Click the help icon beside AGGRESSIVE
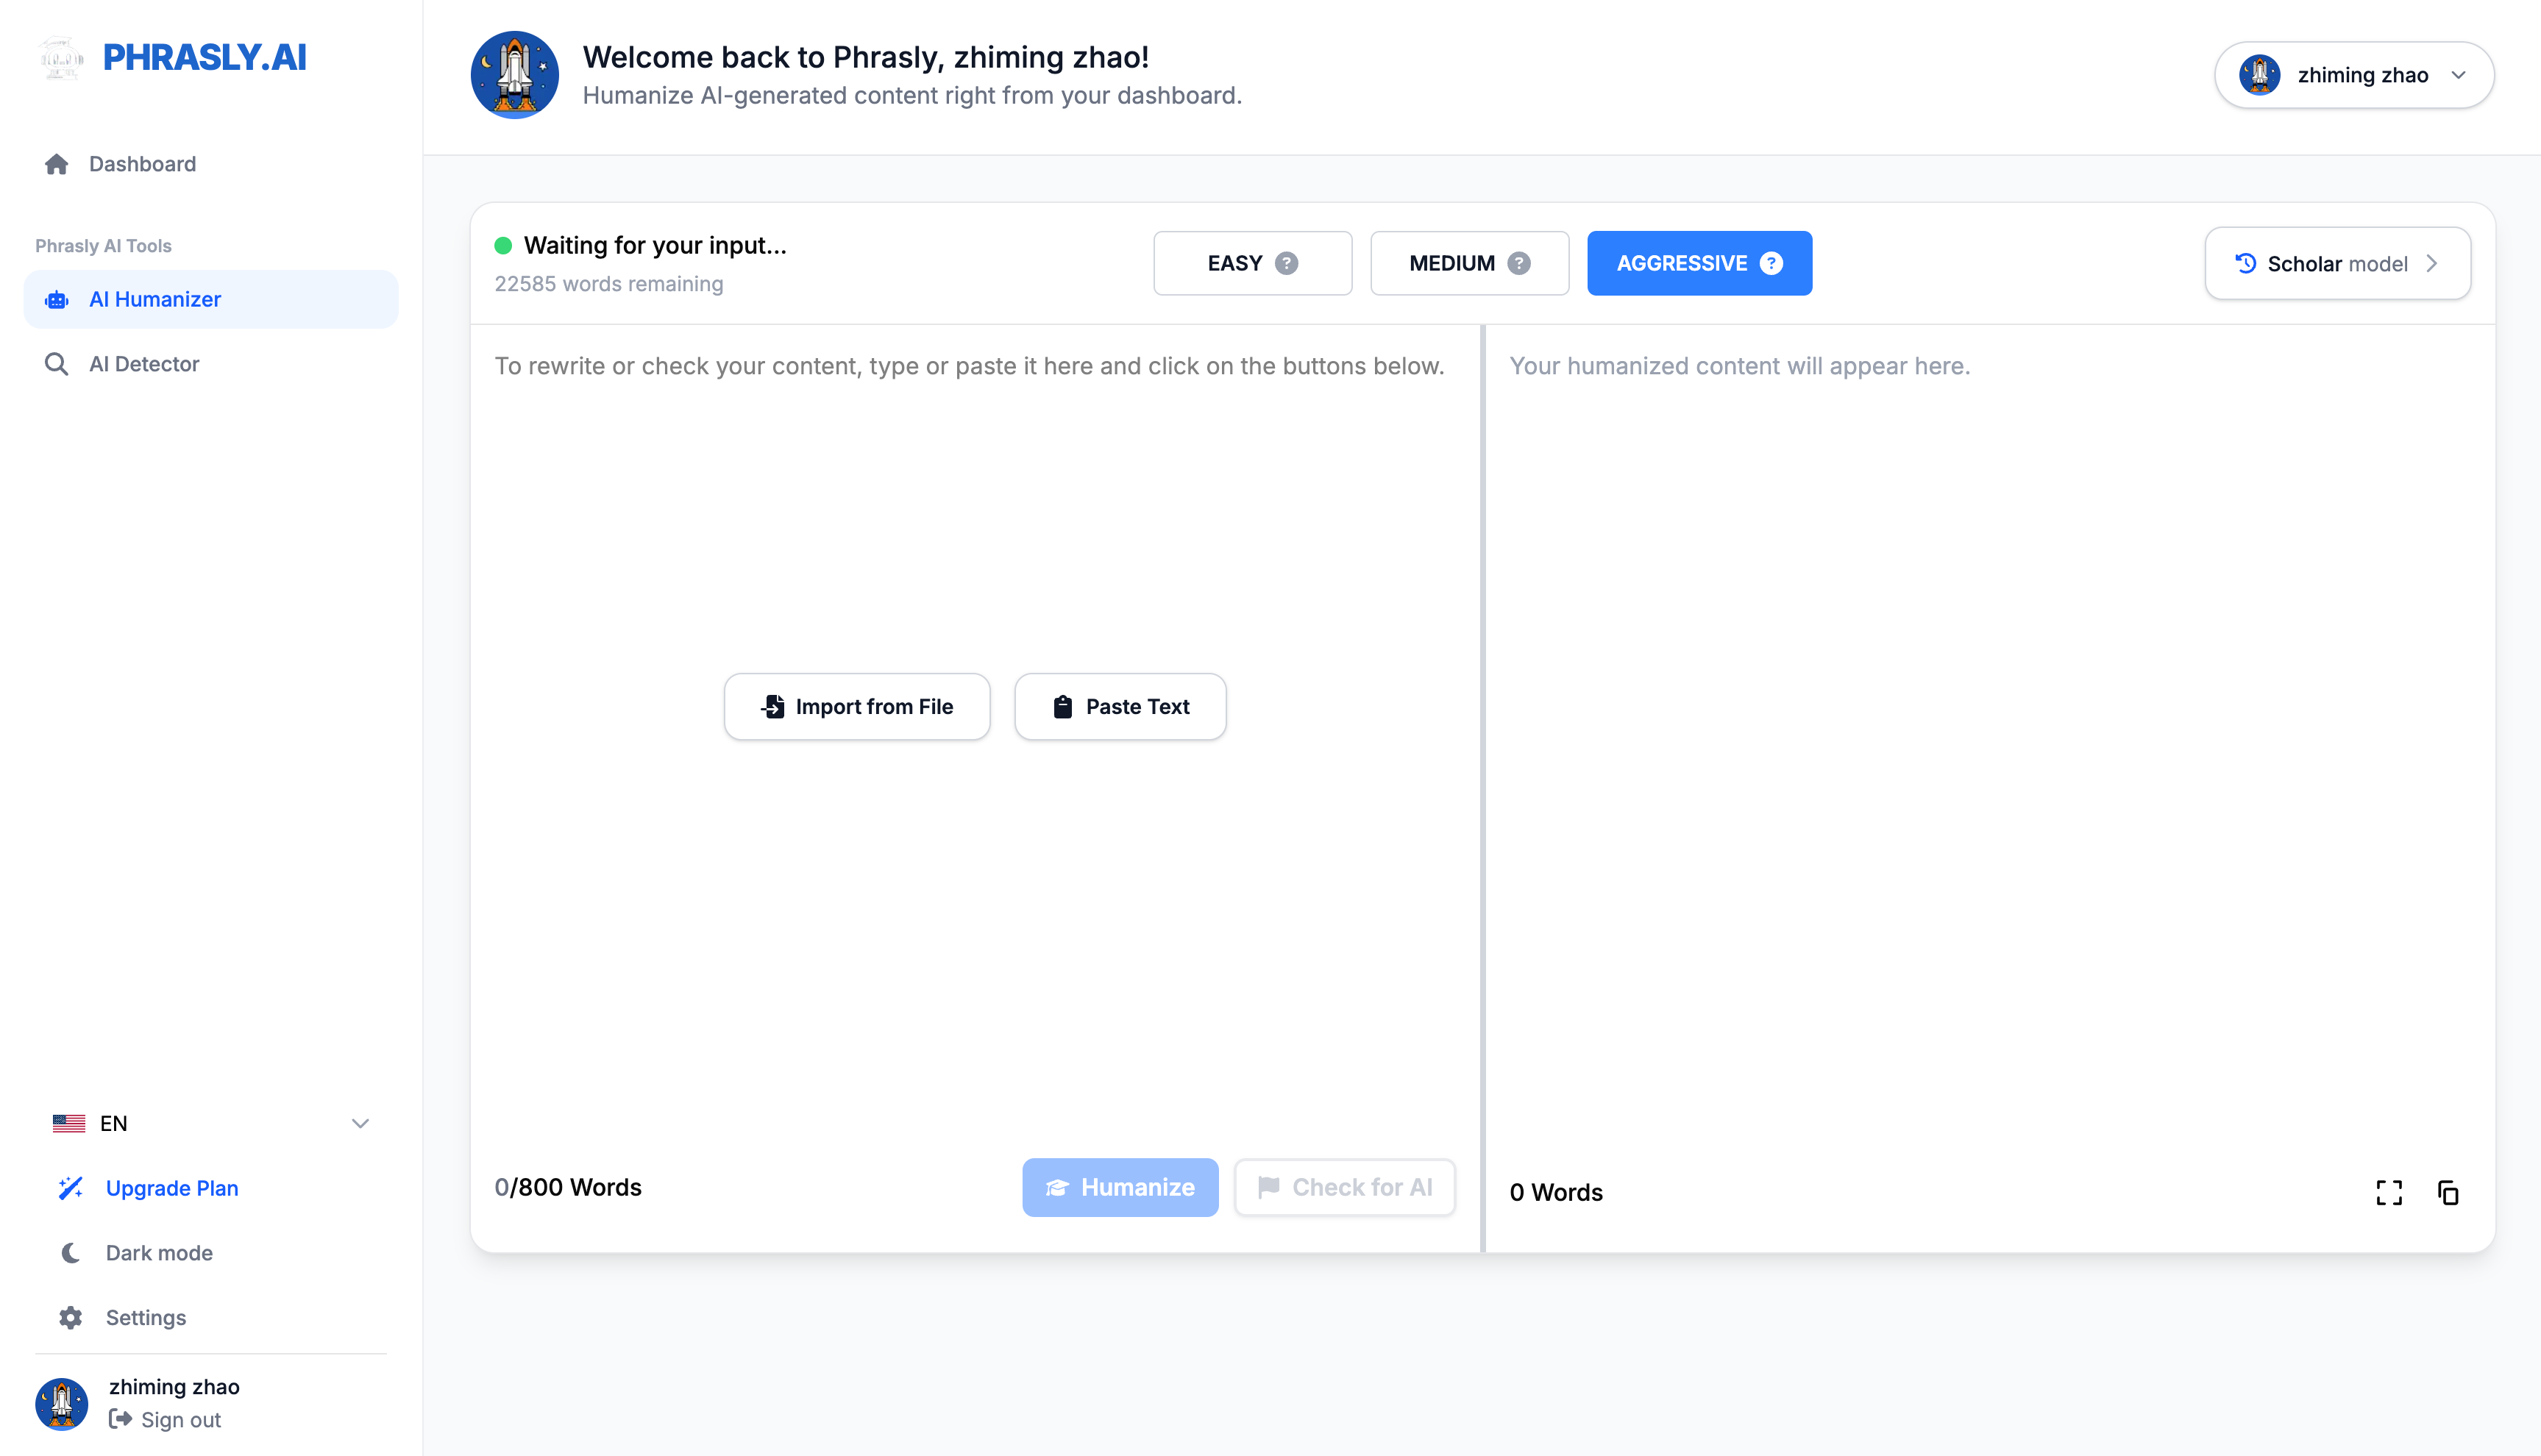The width and height of the screenshot is (2541, 1456). tap(1770, 263)
